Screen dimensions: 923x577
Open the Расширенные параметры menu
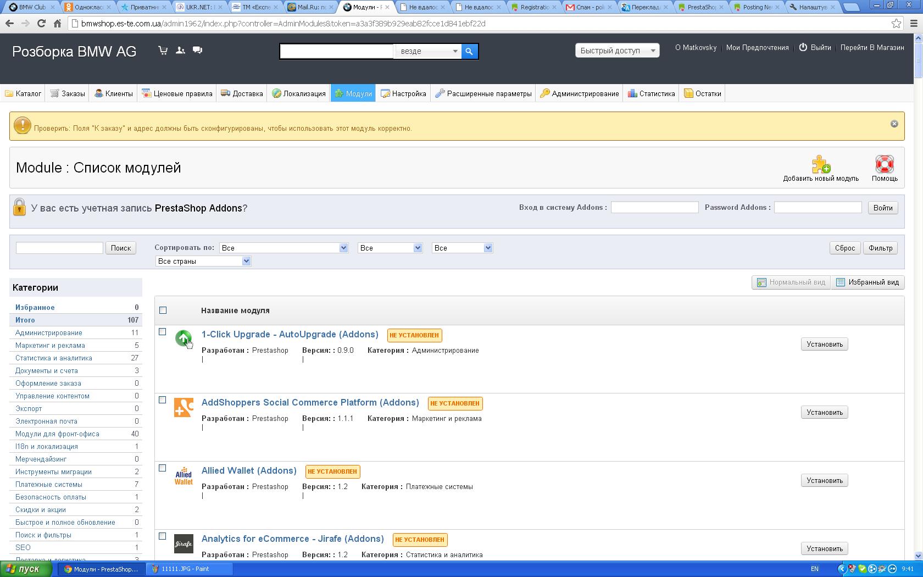tap(483, 93)
